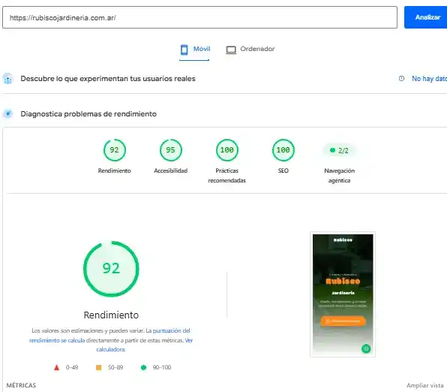The height and width of the screenshot is (392, 447).
Task: Open the No hay datos link
Action: click(x=429, y=79)
